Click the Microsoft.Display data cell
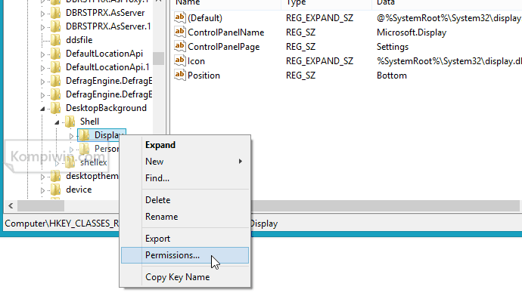Image resolution: width=522 pixels, height=293 pixels. [x=412, y=32]
